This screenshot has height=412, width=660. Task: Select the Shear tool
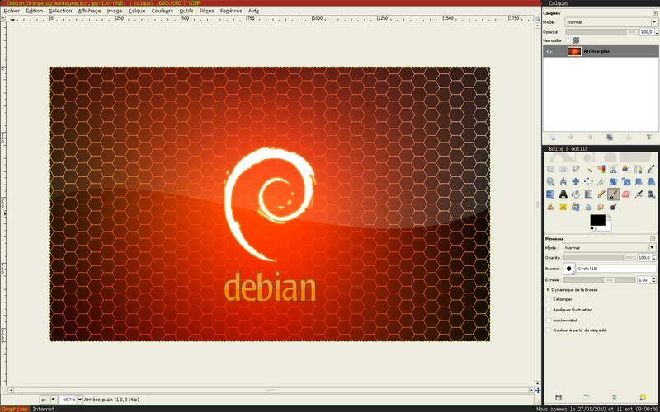(x=639, y=181)
